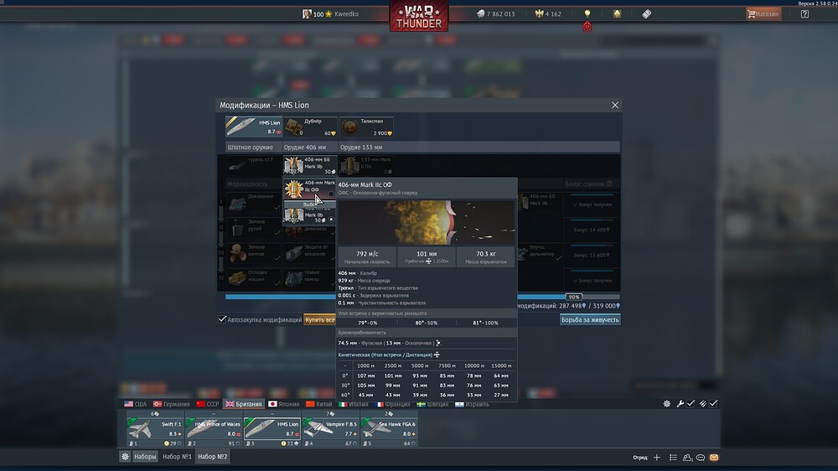Switch to the Набор №1 preset
Viewport: 838px width, 471px height.
point(177,457)
